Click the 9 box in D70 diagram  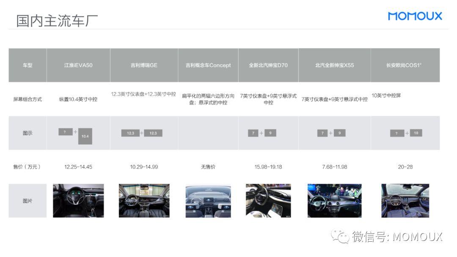[270, 133]
